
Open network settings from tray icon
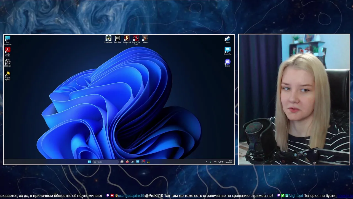coord(220,162)
